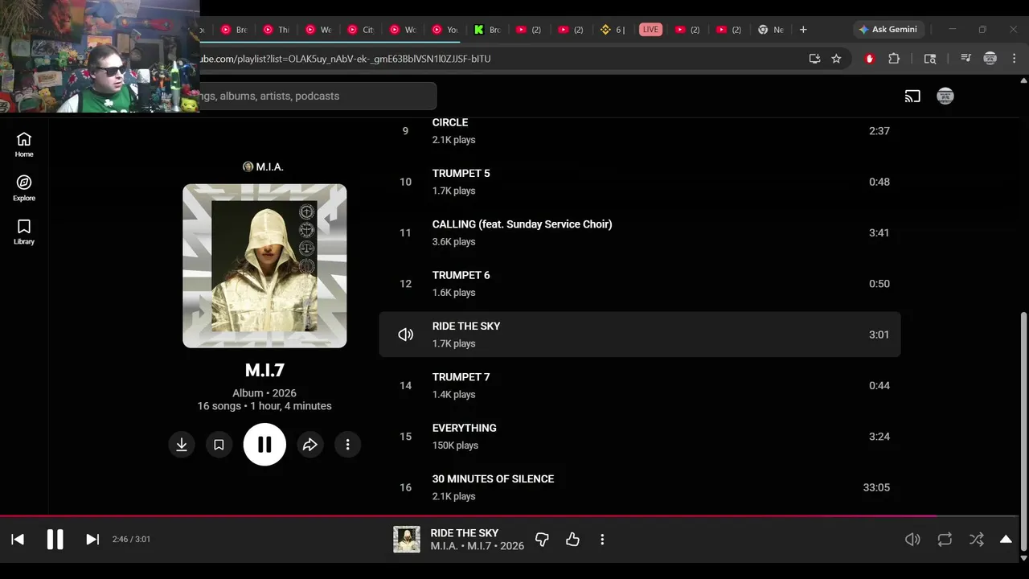Screen dimensions: 1029x579
Task: Click the search songs, albums, artists field
Action: coord(318,96)
